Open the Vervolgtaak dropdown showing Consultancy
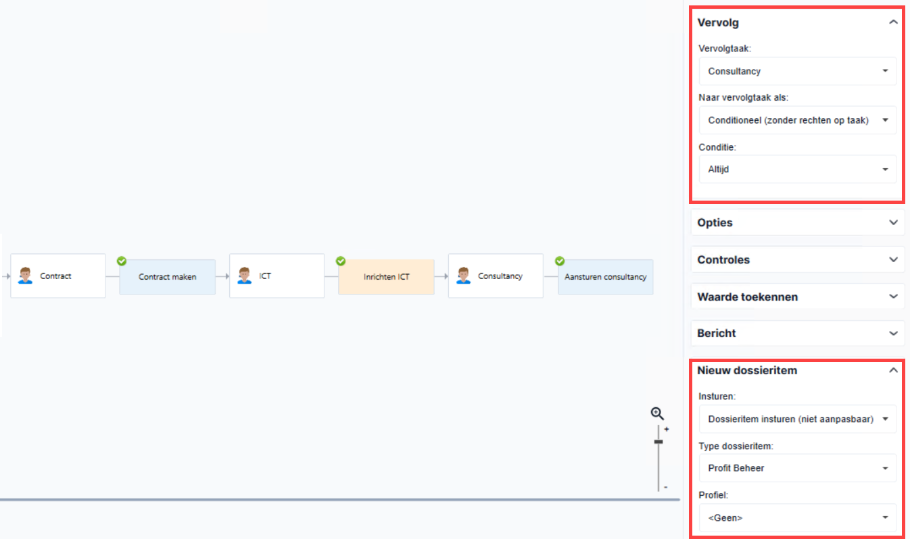The image size is (910, 539). pyautogui.click(x=798, y=71)
